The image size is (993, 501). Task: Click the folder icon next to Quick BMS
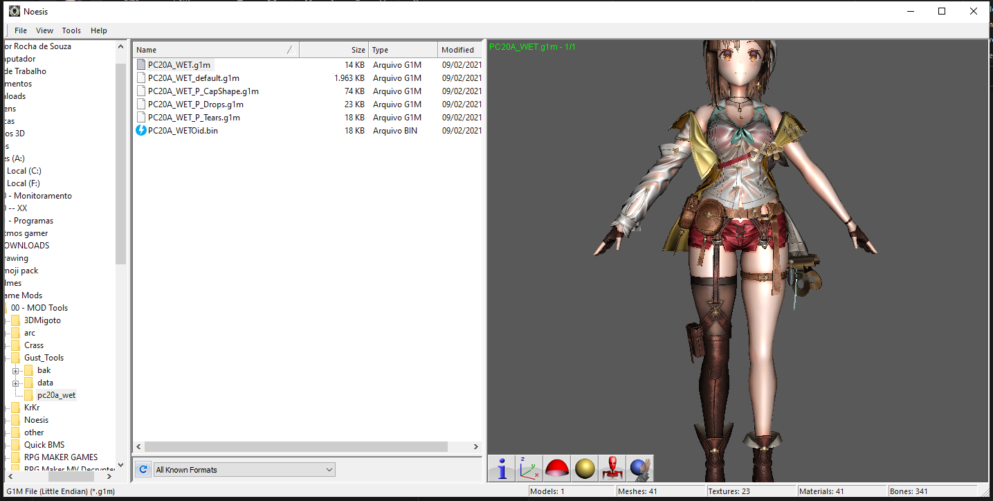pos(16,445)
